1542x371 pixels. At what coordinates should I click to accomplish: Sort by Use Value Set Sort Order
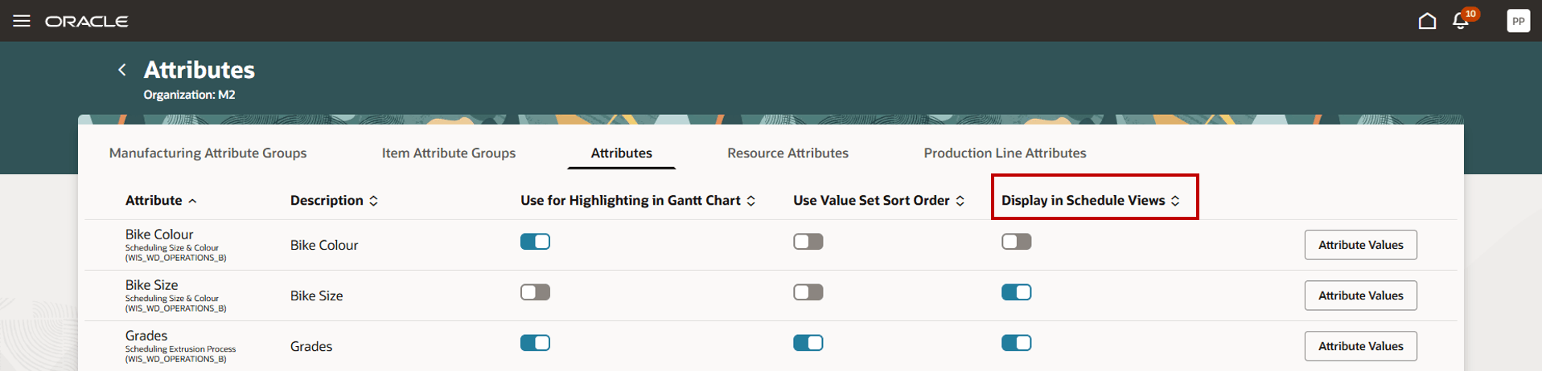point(960,201)
